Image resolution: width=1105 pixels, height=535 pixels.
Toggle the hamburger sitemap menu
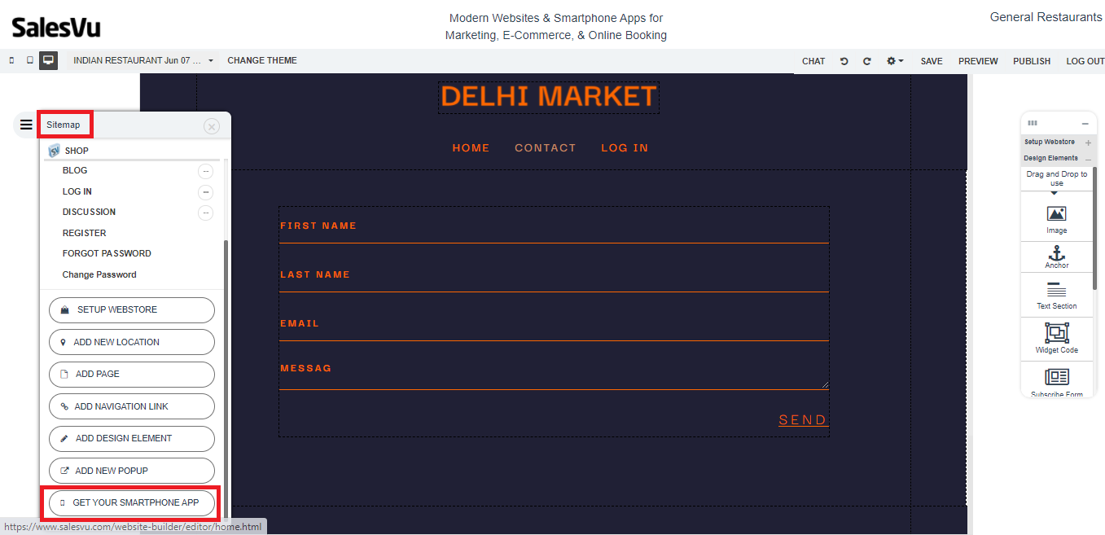pos(27,125)
